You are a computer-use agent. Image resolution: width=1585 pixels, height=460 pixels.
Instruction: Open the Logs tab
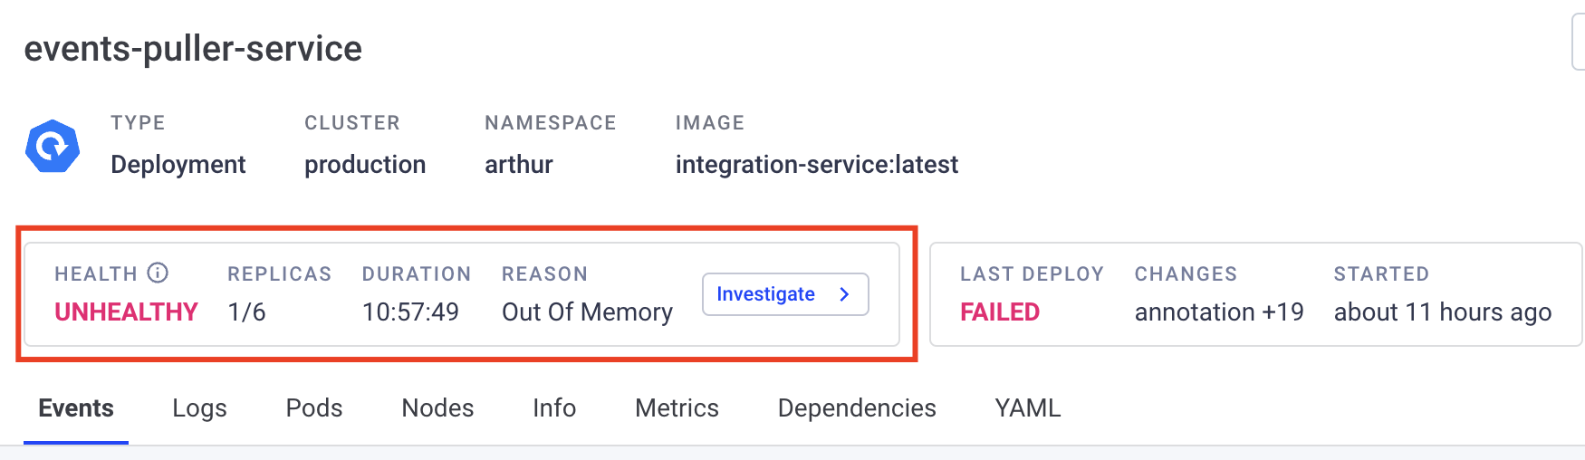click(199, 408)
